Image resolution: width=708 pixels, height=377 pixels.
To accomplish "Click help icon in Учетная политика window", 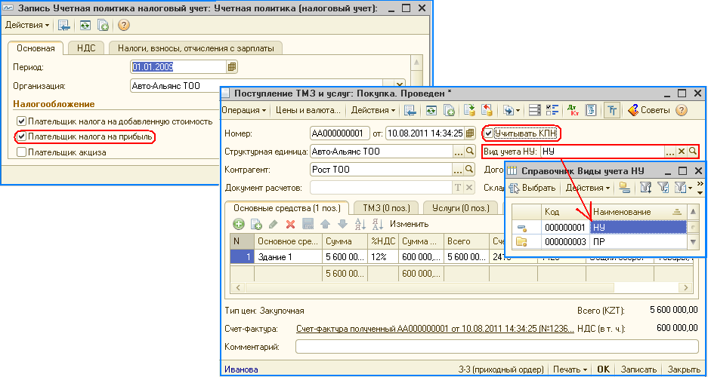I will click(124, 25).
